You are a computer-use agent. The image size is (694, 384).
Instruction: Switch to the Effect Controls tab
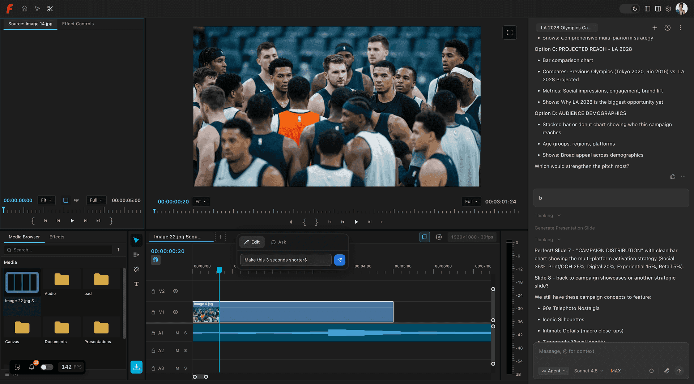tap(77, 24)
